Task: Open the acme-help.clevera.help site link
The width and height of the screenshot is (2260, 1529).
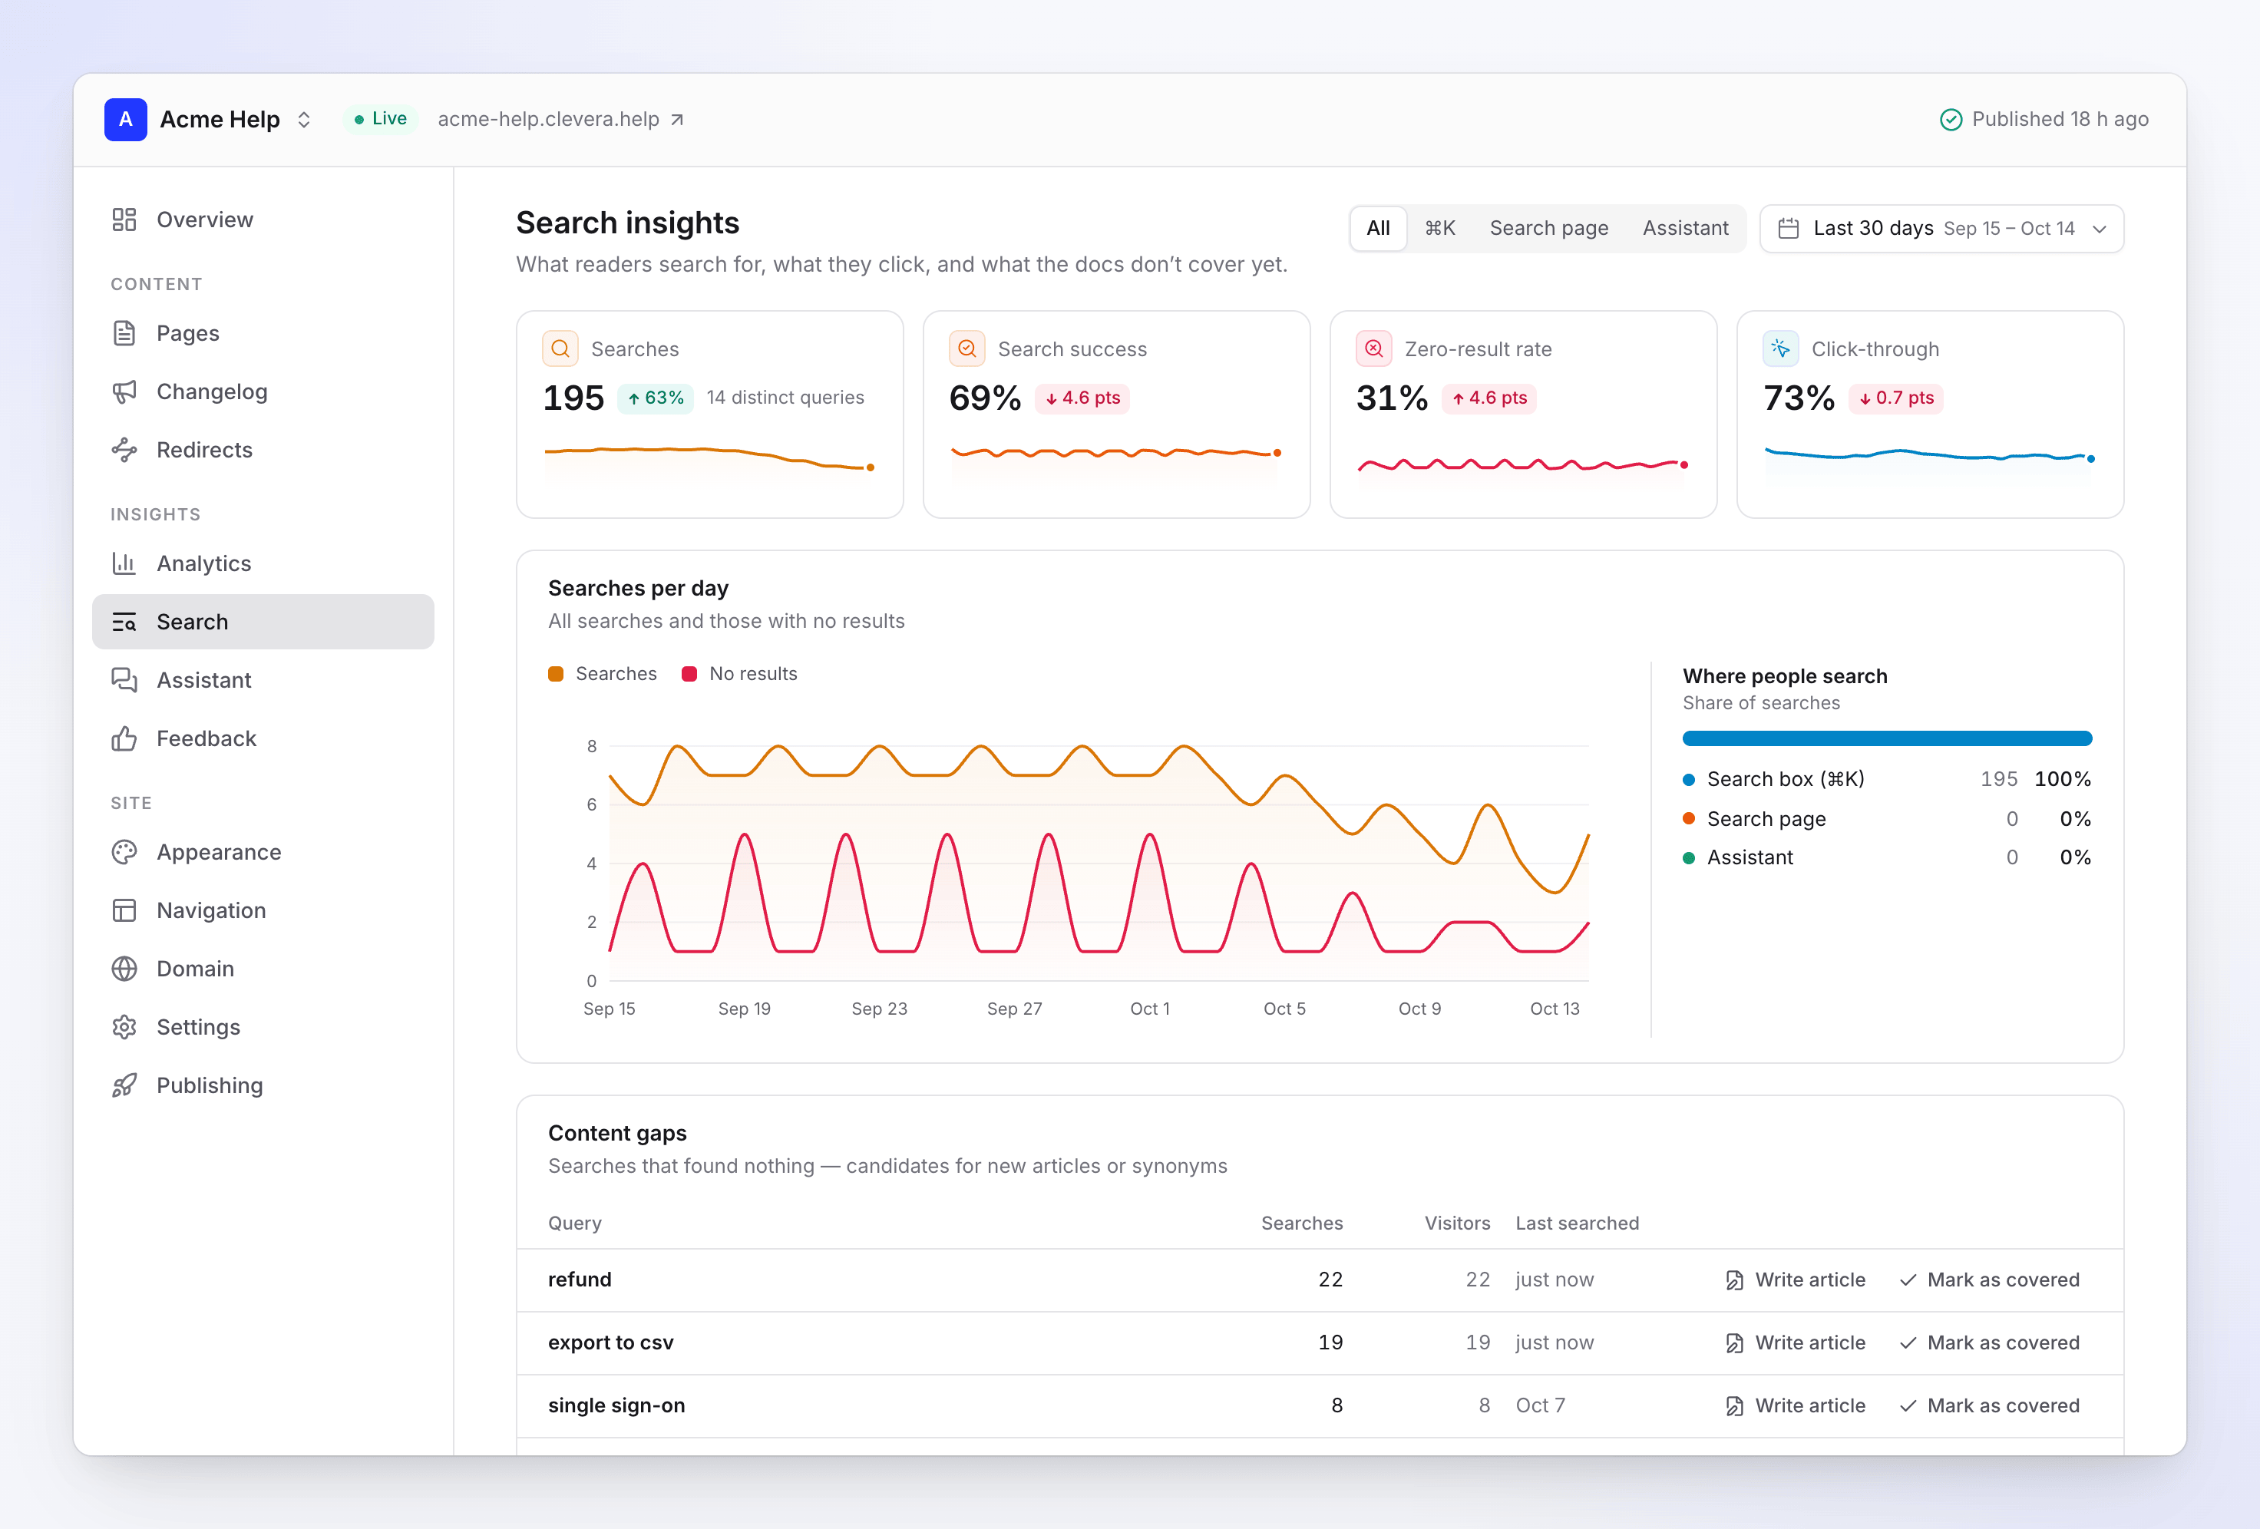Action: (561, 120)
